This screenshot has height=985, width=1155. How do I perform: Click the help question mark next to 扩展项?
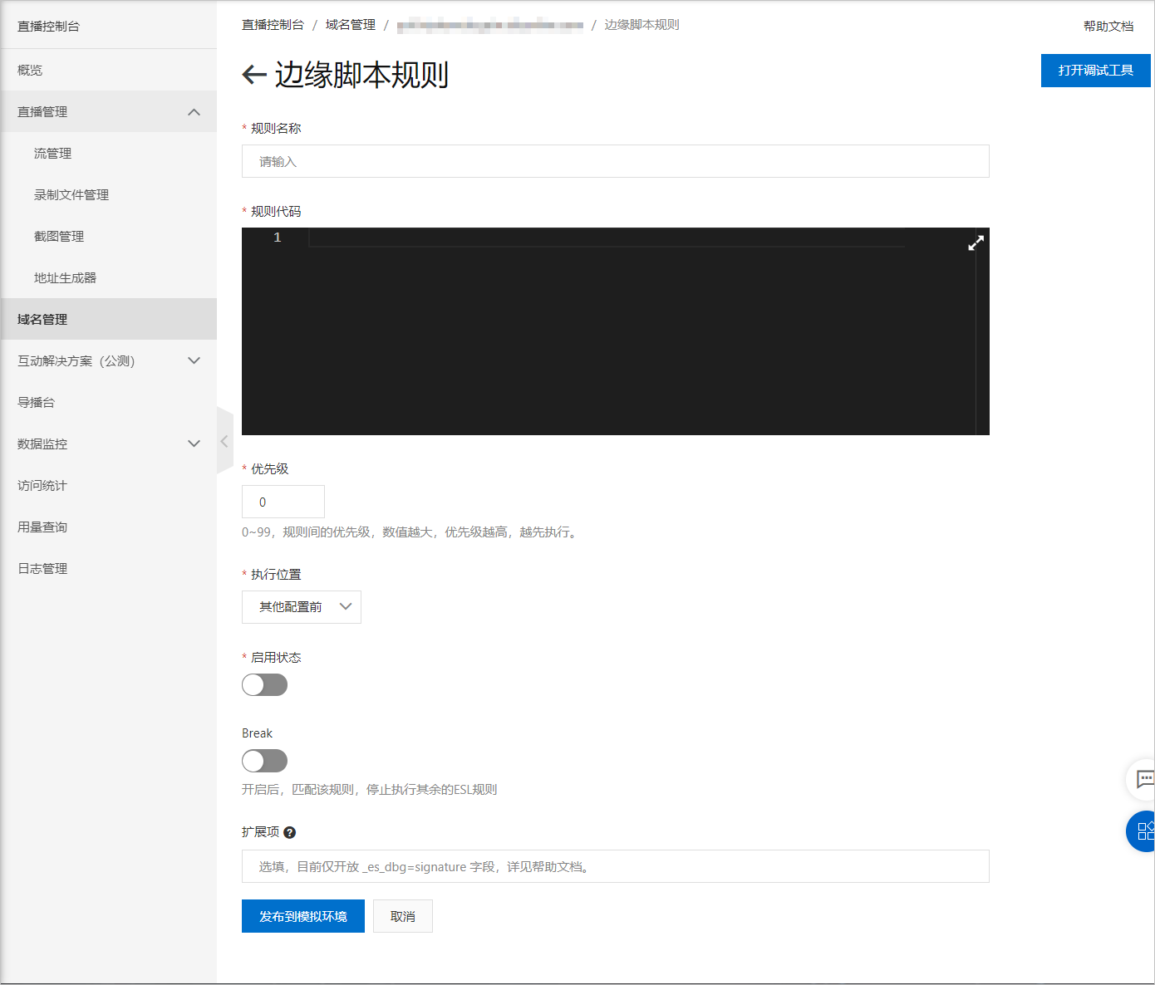(x=289, y=832)
